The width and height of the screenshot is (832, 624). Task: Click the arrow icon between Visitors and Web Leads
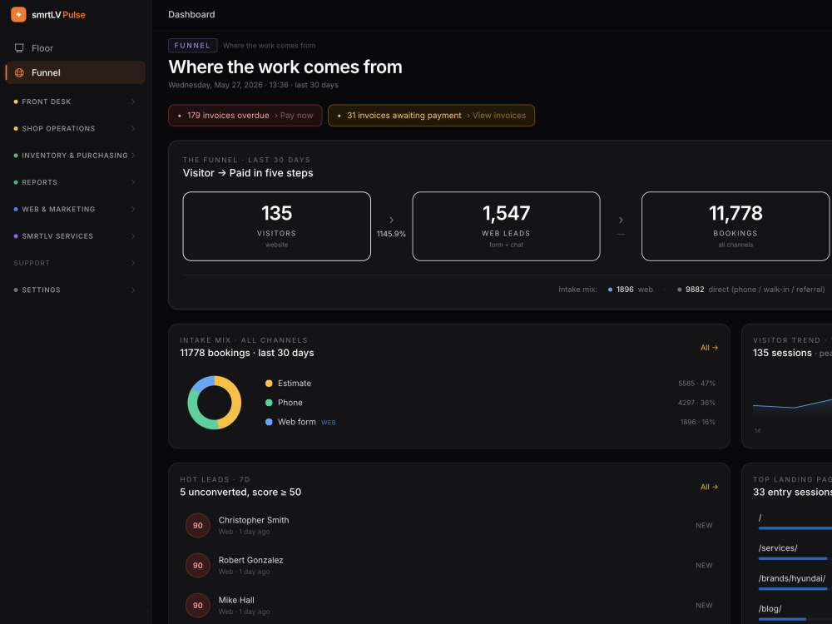coord(392,220)
